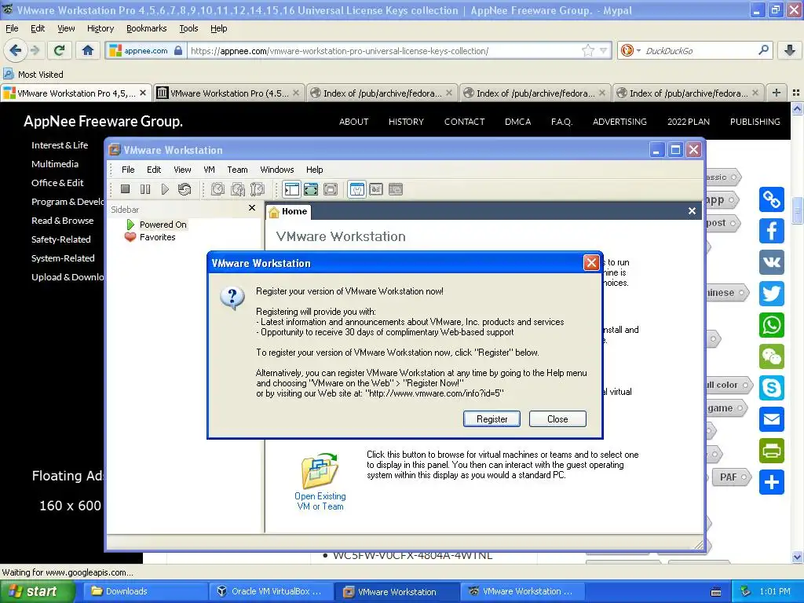Click the DMCA link in AppNee header
Screen dimensions: 804x603
[517, 122]
